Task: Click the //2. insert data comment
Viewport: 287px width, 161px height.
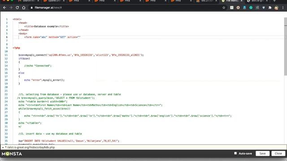Action: click(50, 134)
